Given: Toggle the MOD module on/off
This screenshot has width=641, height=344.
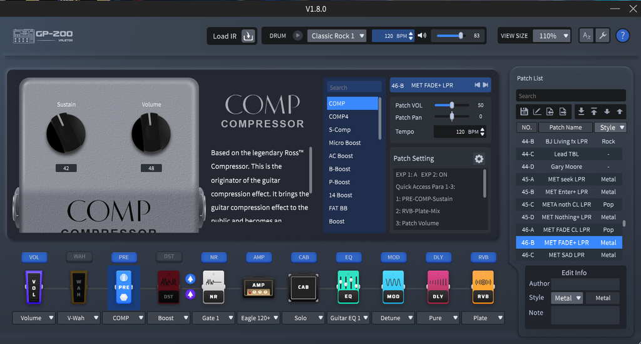Looking at the screenshot, I should pyautogui.click(x=394, y=257).
